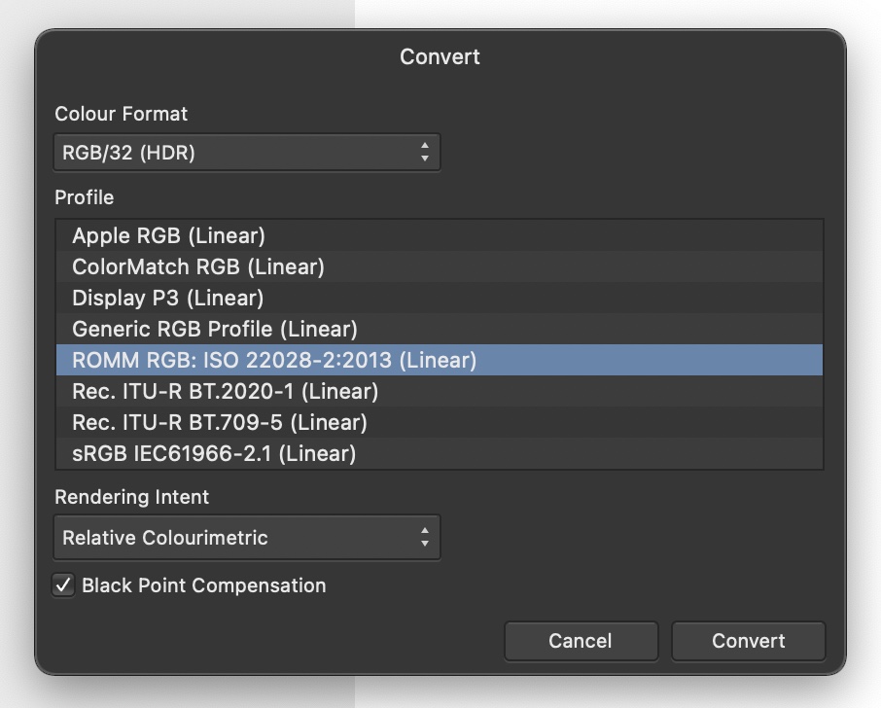The height and width of the screenshot is (708, 881).
Task: Uncheck Black Point Compensation
Action: (x=63, y=585)
